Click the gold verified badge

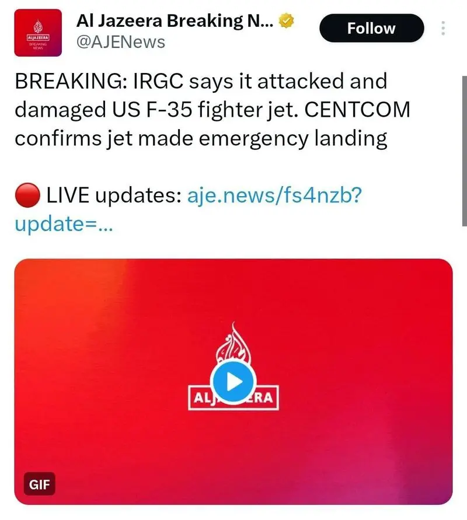click(x=285, y=22)
